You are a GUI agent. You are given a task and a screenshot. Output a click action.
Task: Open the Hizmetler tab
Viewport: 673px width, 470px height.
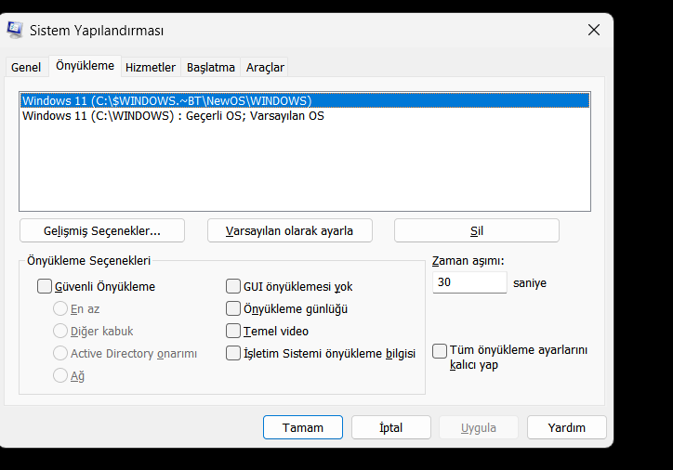[x=151, y=67]
